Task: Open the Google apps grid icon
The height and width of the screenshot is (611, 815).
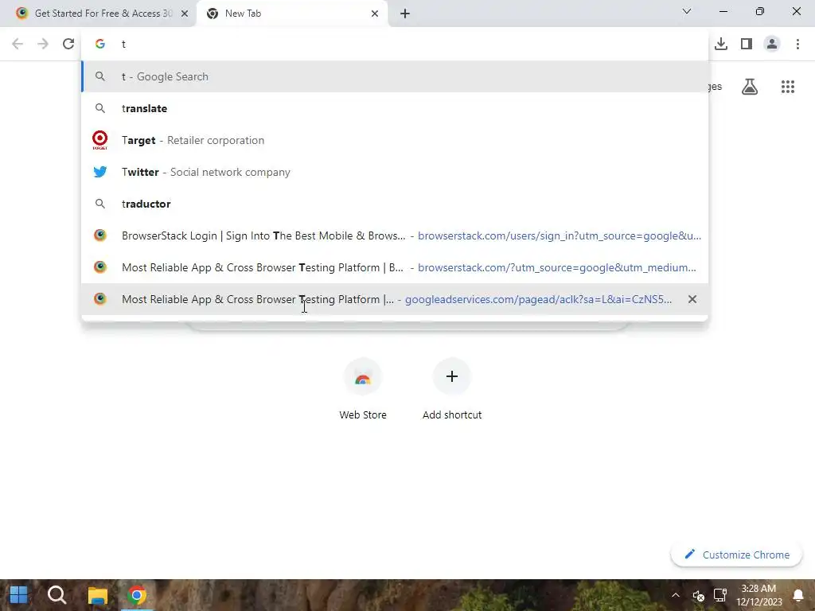Action: click(x=788, y=87)
